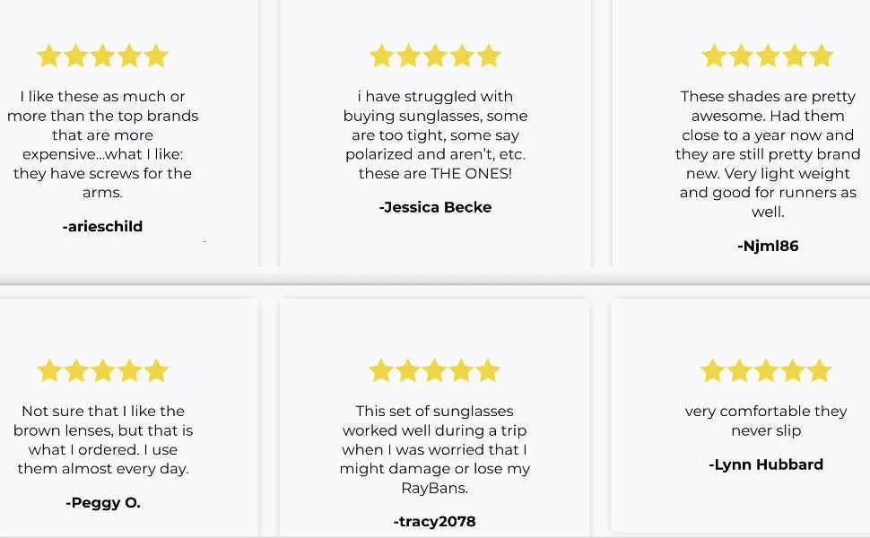Click the review text mentioning screws for the arms
This screenshot has width=870, height=538.
pos(102,144)
